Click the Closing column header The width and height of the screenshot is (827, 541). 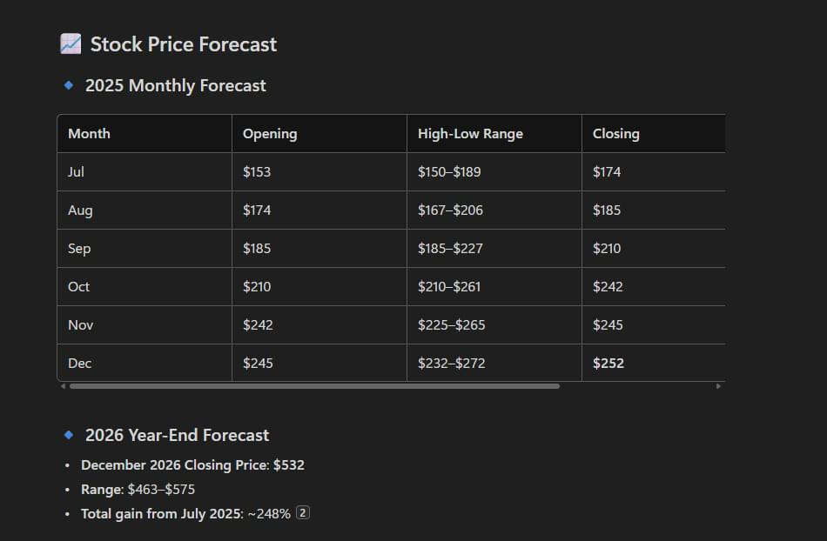pyautogui.click(x=654, y=134)
